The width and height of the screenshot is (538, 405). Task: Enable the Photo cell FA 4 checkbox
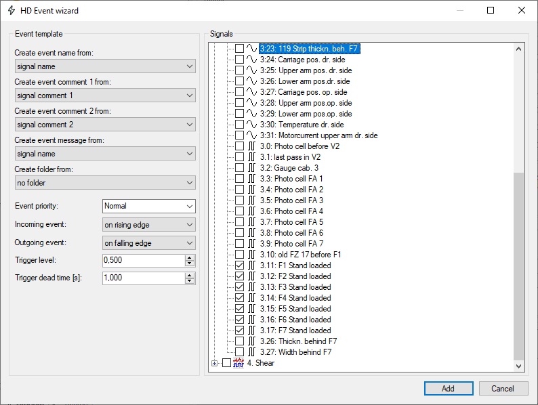(239, 211)
